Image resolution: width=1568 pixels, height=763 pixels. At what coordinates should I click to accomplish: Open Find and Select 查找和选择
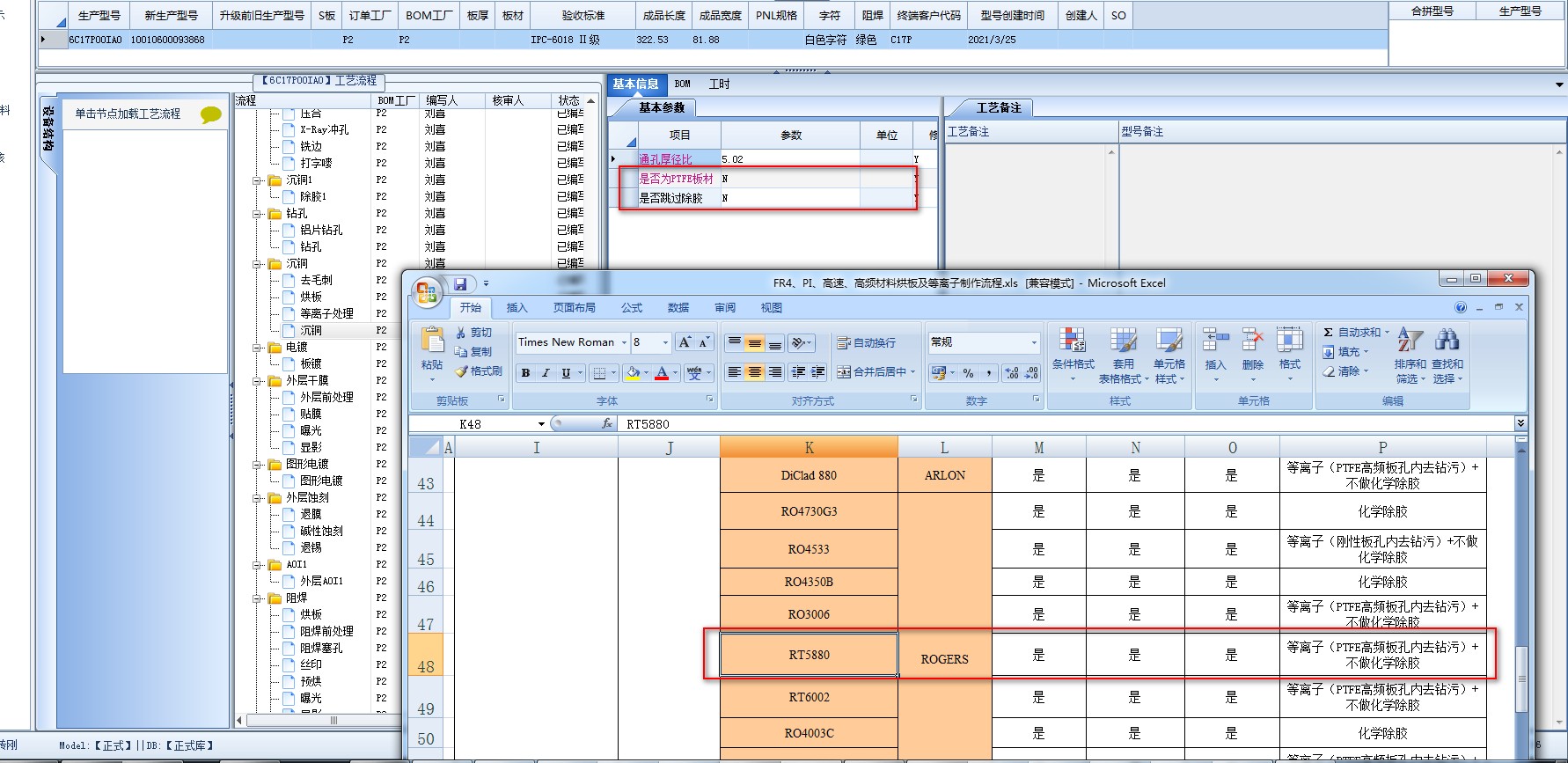click(1447, 355)
